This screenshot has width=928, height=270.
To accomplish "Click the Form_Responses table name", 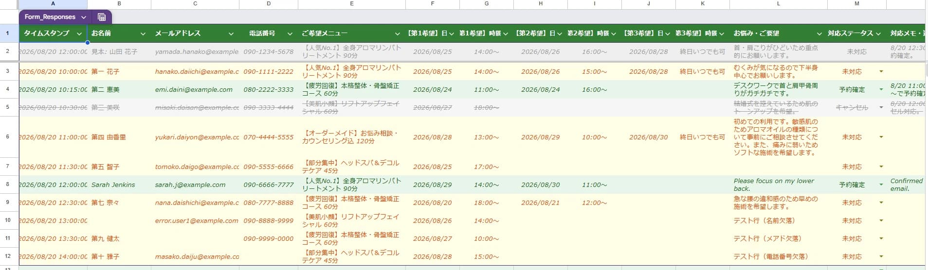I will click(x=50, y=17).
